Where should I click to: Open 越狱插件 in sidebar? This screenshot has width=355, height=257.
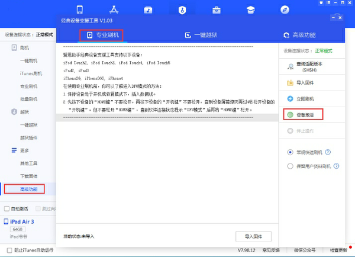(28, 137)
